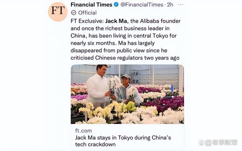Open the three-dot more options menu
The width and height of the screenshot is (242, 151).
click(x=181, y=5)
